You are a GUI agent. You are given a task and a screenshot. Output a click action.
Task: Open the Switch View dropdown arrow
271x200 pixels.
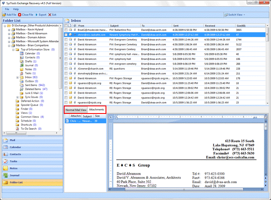click(x=244, y=15)
